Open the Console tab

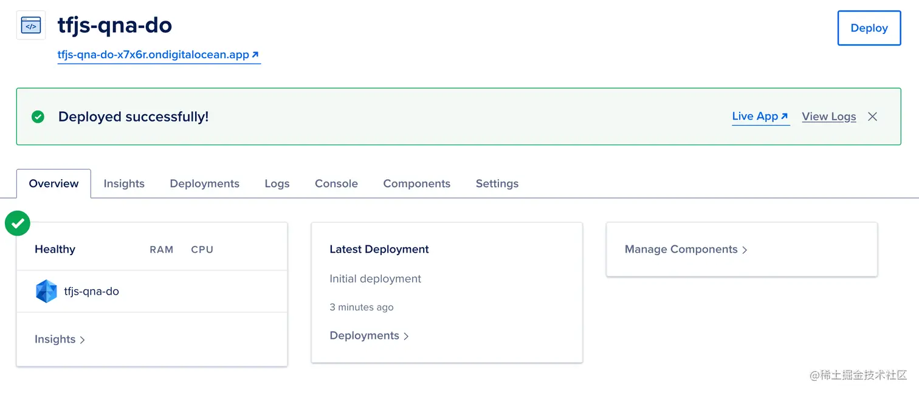(x=336, y=183)
